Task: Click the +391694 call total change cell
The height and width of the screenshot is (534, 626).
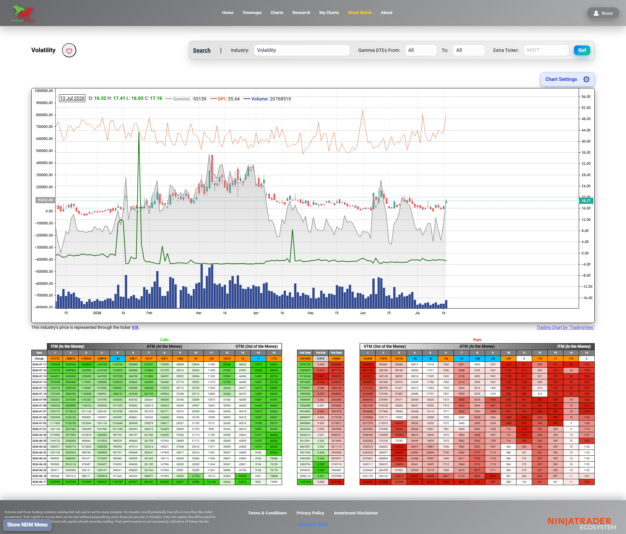Action: tap(305, 359)
